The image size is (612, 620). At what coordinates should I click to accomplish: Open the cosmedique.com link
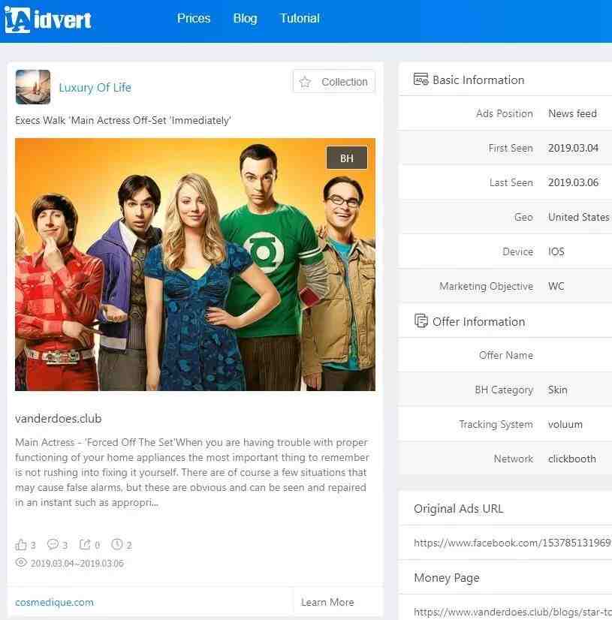pyautogui.click(x=55, y=602)
